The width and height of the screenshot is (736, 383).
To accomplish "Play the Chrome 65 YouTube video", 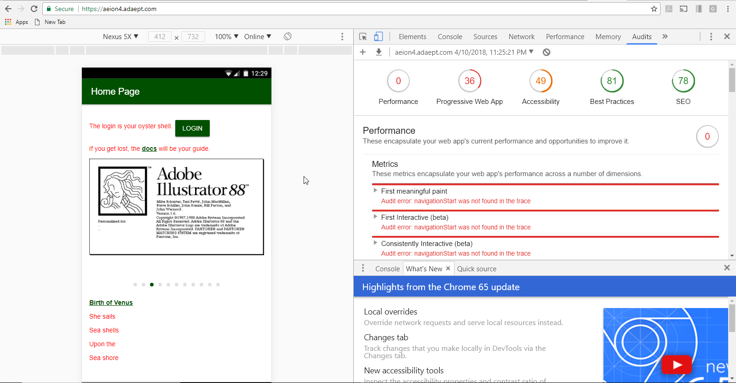I will (x=676, y=365).
